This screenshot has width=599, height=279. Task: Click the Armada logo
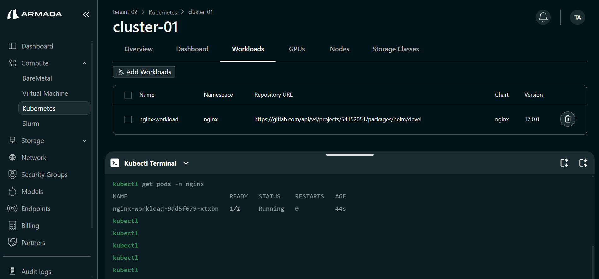[35, 14]
